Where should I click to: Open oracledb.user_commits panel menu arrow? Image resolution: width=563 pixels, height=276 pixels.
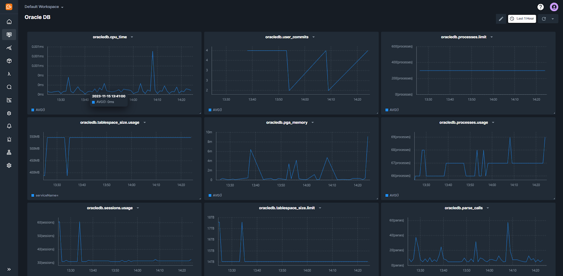click(x=314, y=37)
